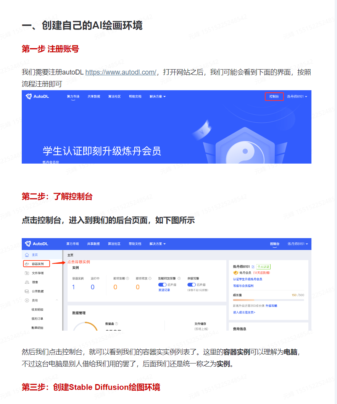Click the 费用信息 section heading
The height and width of the screenshot is (404, 337).
pos(240,329)
